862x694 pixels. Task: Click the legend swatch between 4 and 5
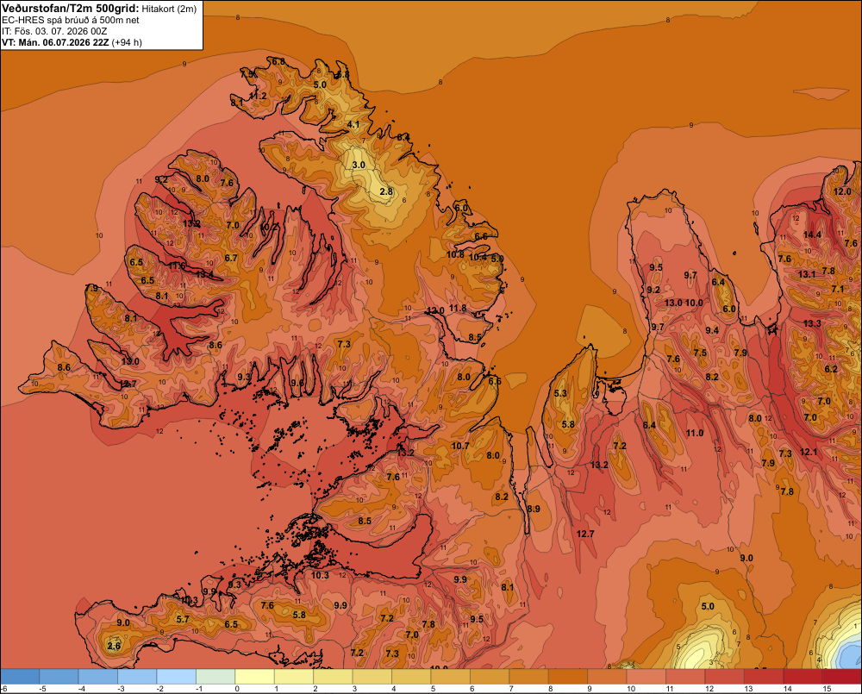(x=411, y=677)
